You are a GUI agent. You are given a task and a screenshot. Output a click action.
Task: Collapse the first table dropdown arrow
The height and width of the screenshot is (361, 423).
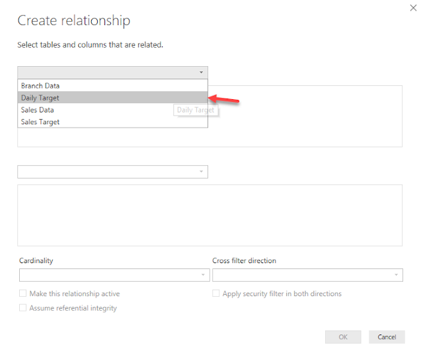click(x=200, y=73)
